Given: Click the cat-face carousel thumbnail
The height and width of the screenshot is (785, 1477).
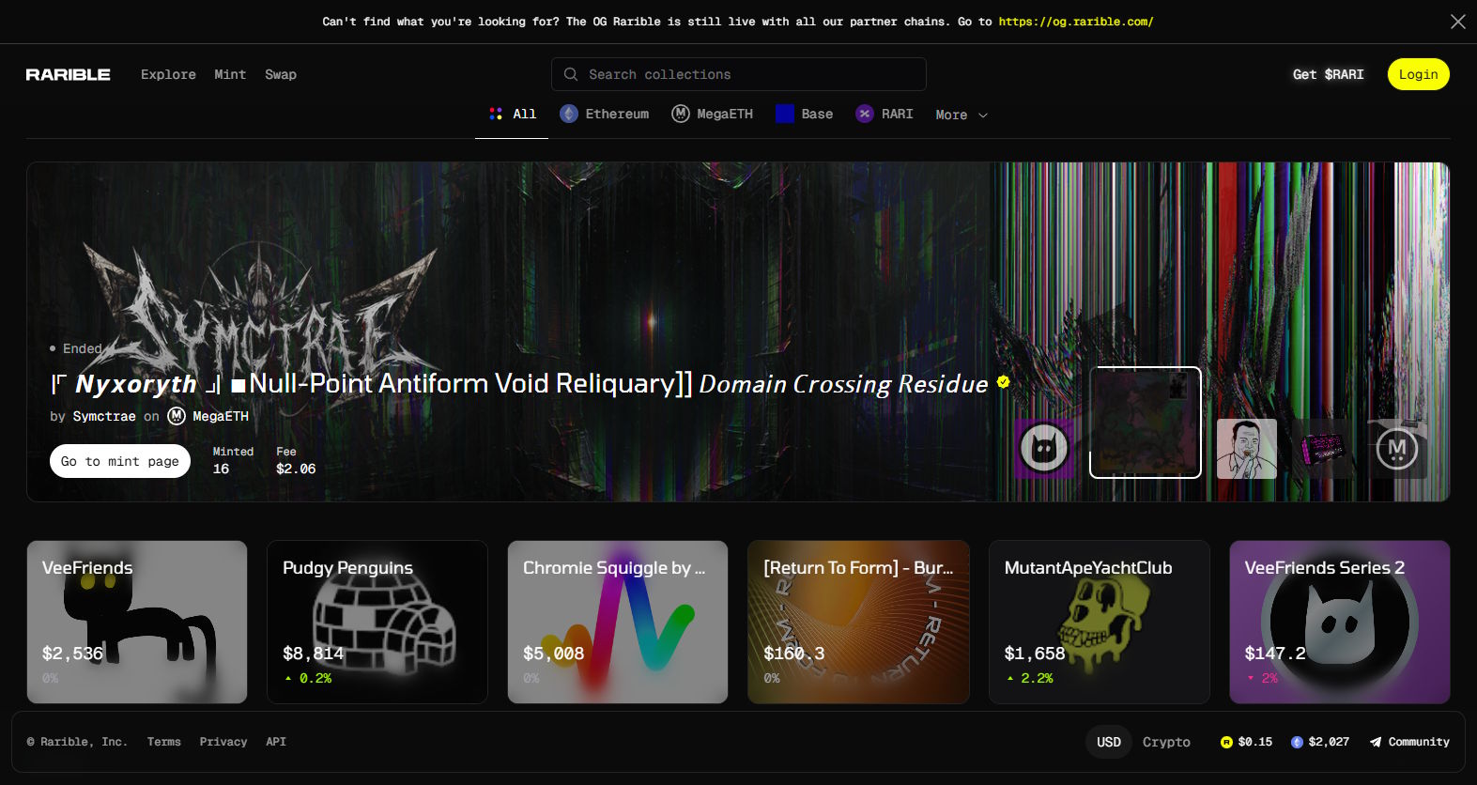Looking at the screenshot, I should coord(1044,448).
